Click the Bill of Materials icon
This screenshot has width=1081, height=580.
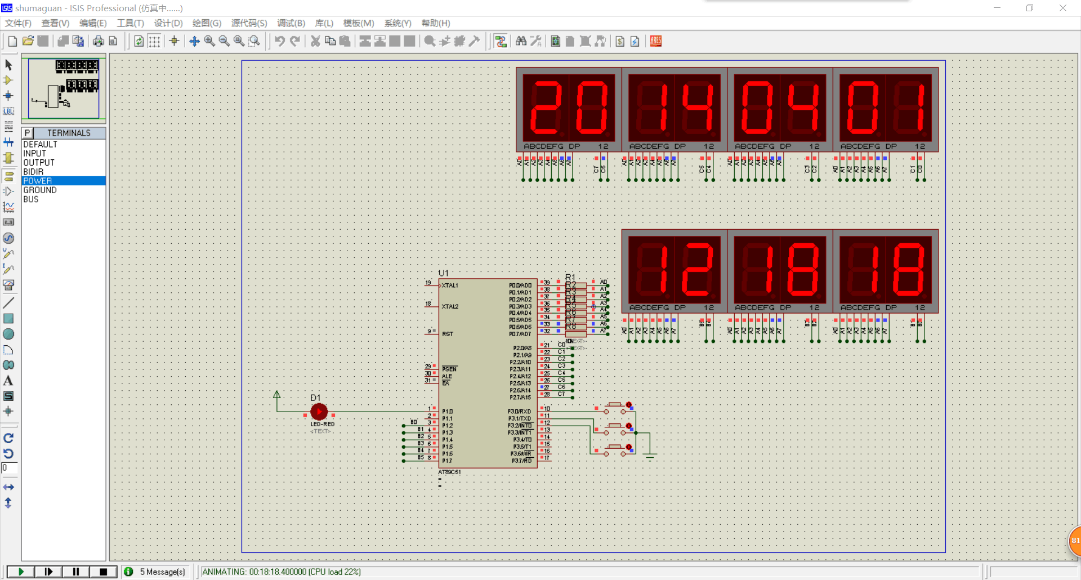click(619, 41)
